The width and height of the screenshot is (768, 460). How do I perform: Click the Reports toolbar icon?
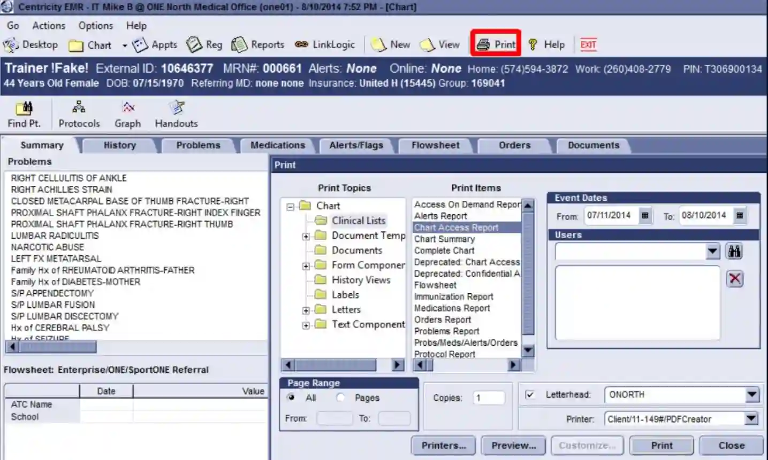(257, 44)
